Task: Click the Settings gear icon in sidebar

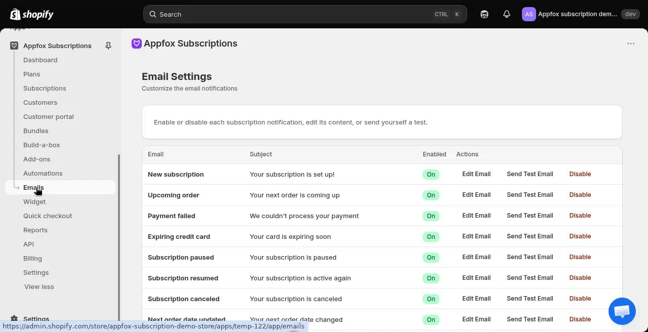Action: click(x=14, y=319)
